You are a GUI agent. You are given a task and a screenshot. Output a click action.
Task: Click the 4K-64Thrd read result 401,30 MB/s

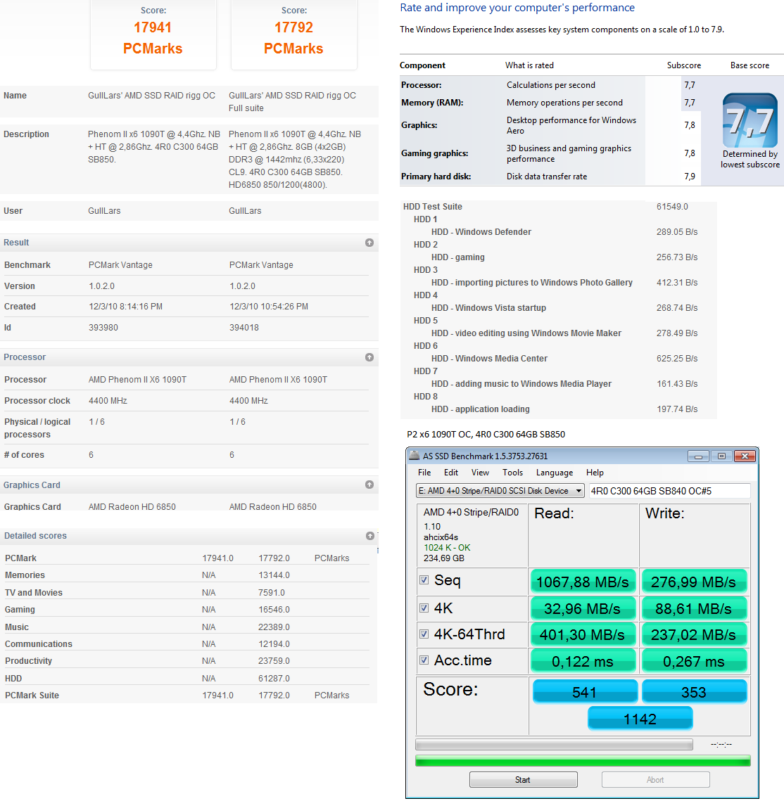click(583, 634)
